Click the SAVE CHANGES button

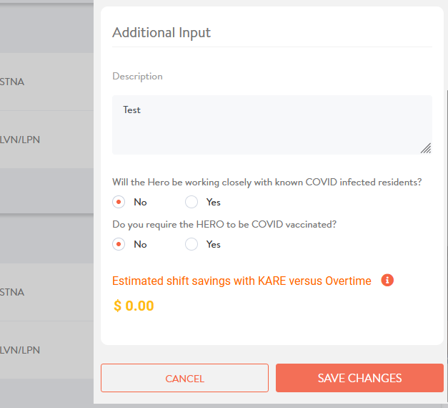pyautogui.click(x=359, y=378)
